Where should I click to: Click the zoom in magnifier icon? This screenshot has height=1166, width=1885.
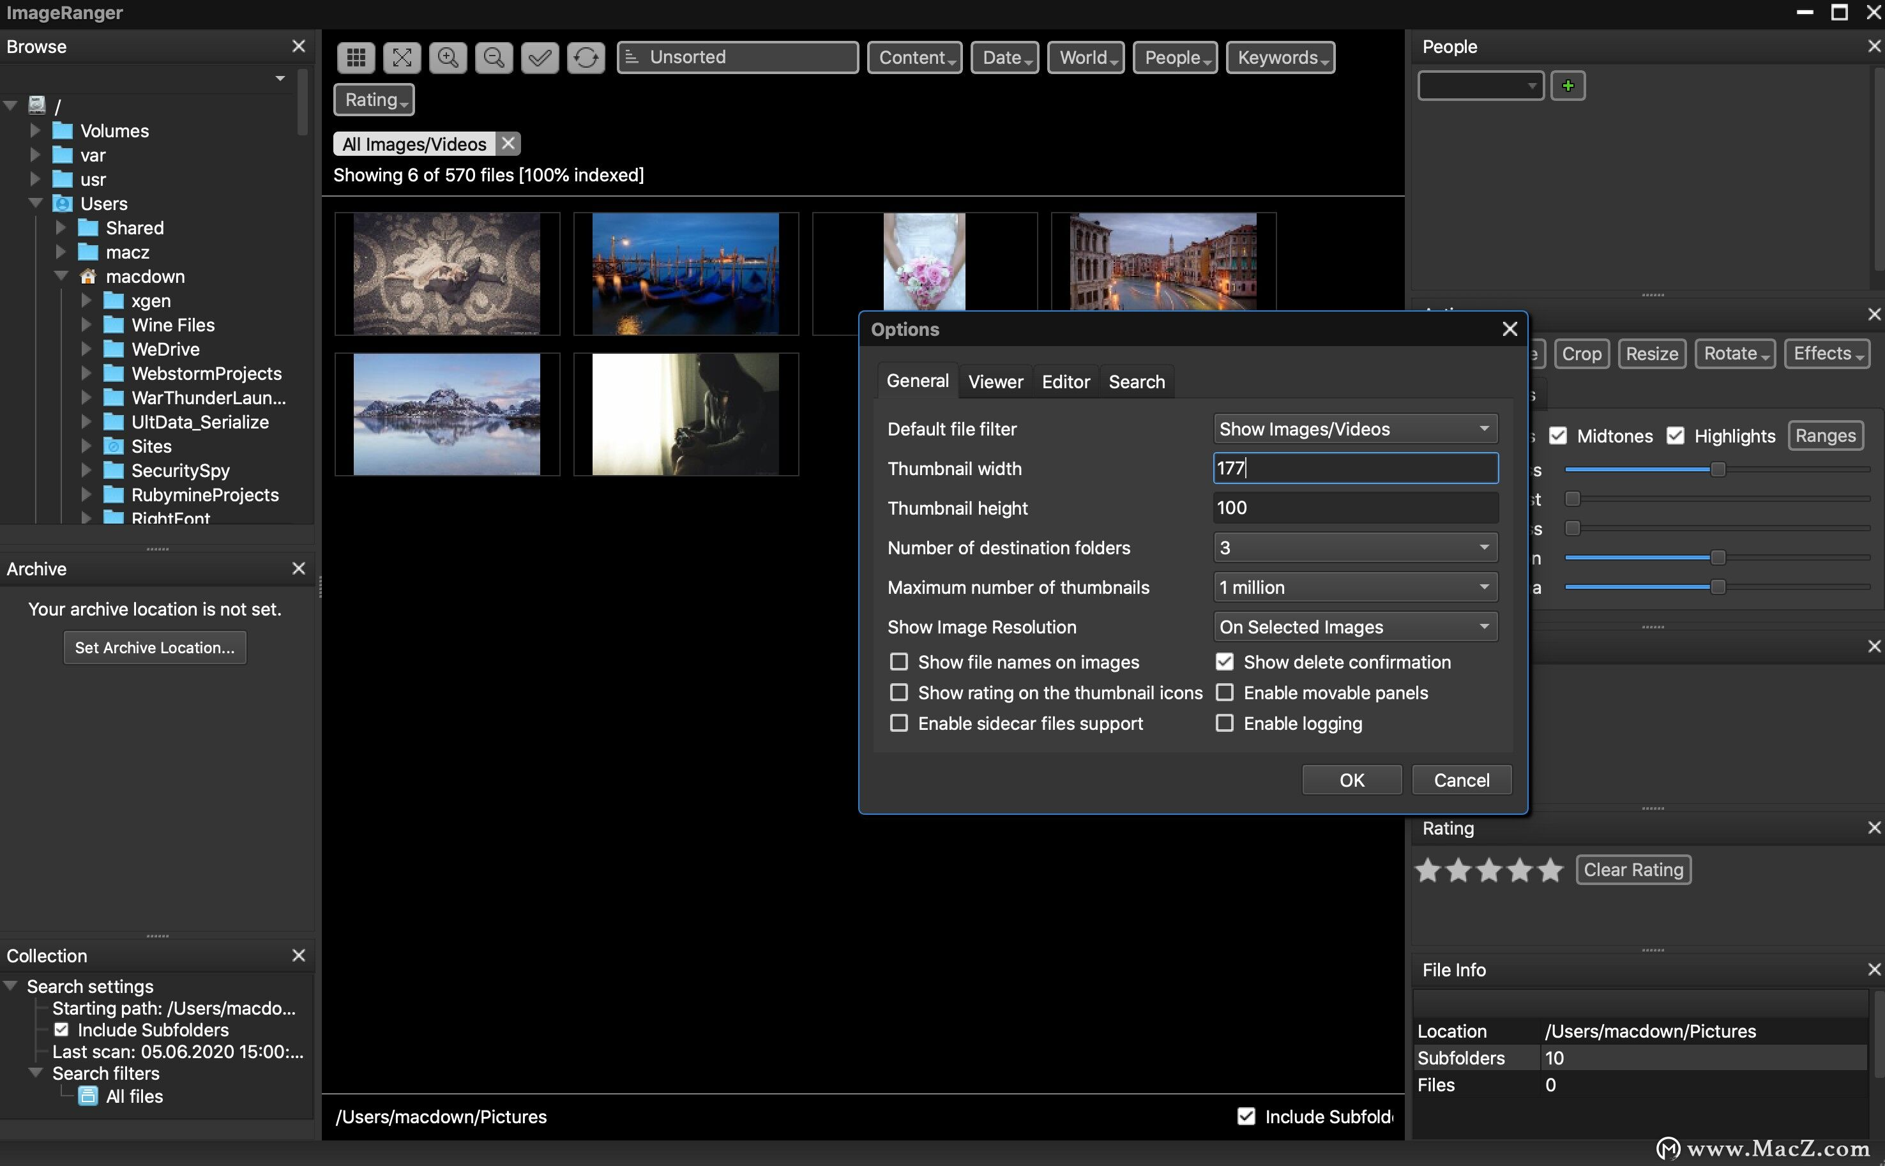pos(448,57)
